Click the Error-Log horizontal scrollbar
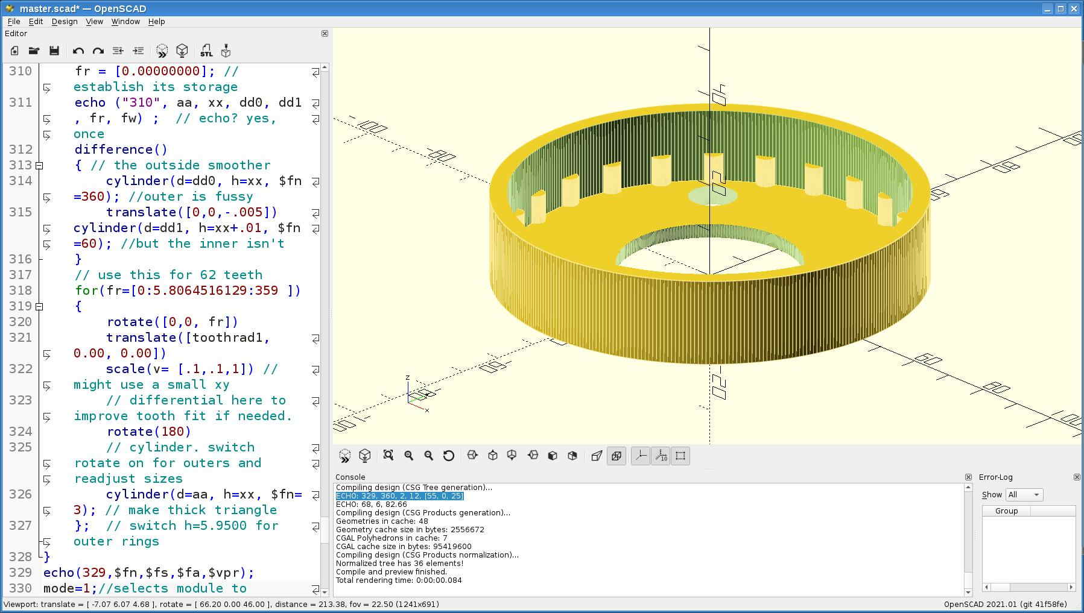 [x=1029, y=587]
